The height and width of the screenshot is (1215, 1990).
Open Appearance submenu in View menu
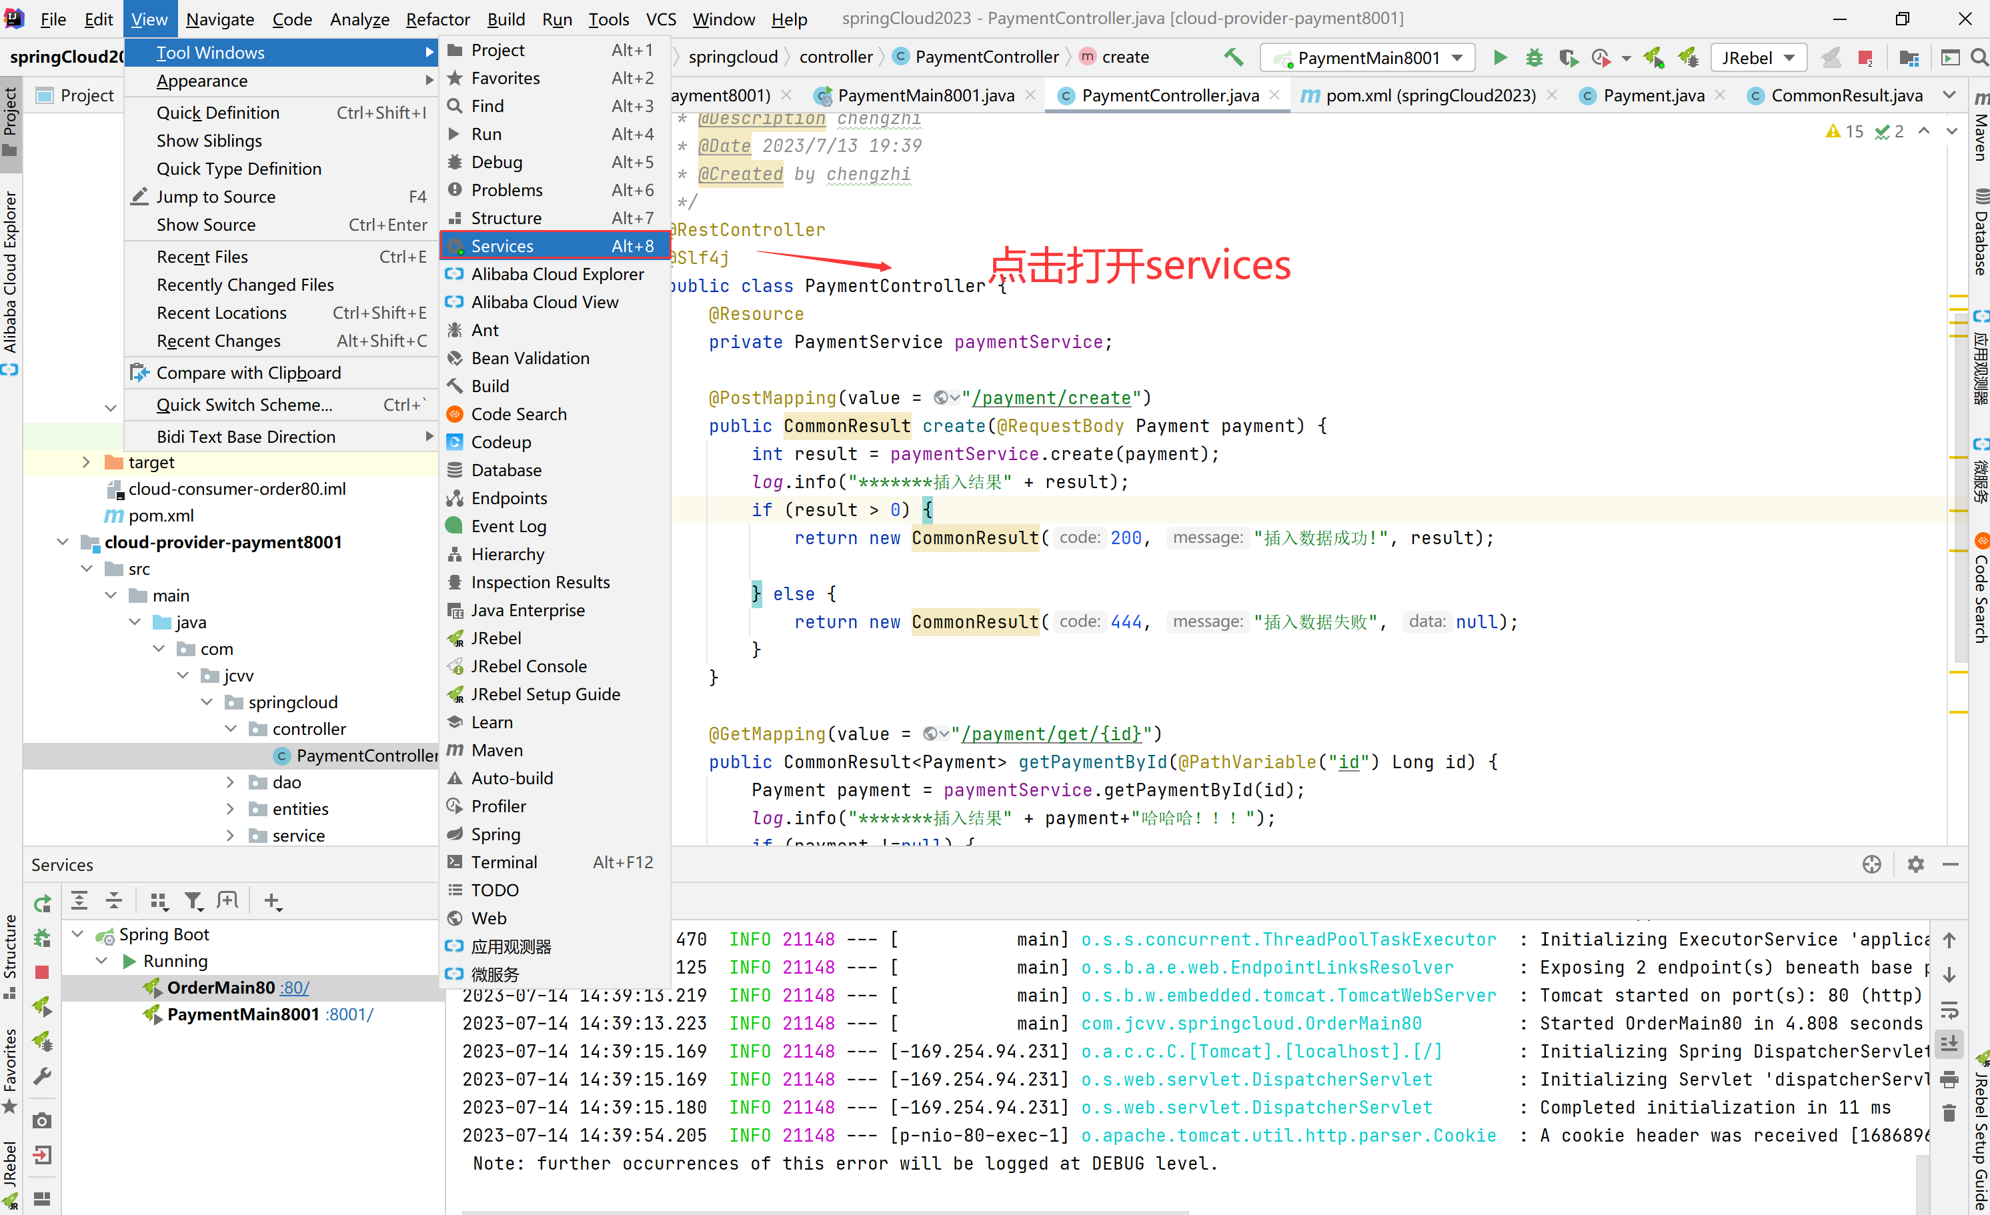pyautogui.click(x=281, y=81)
